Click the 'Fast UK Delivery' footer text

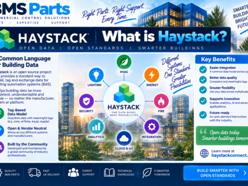coord(52,173)
